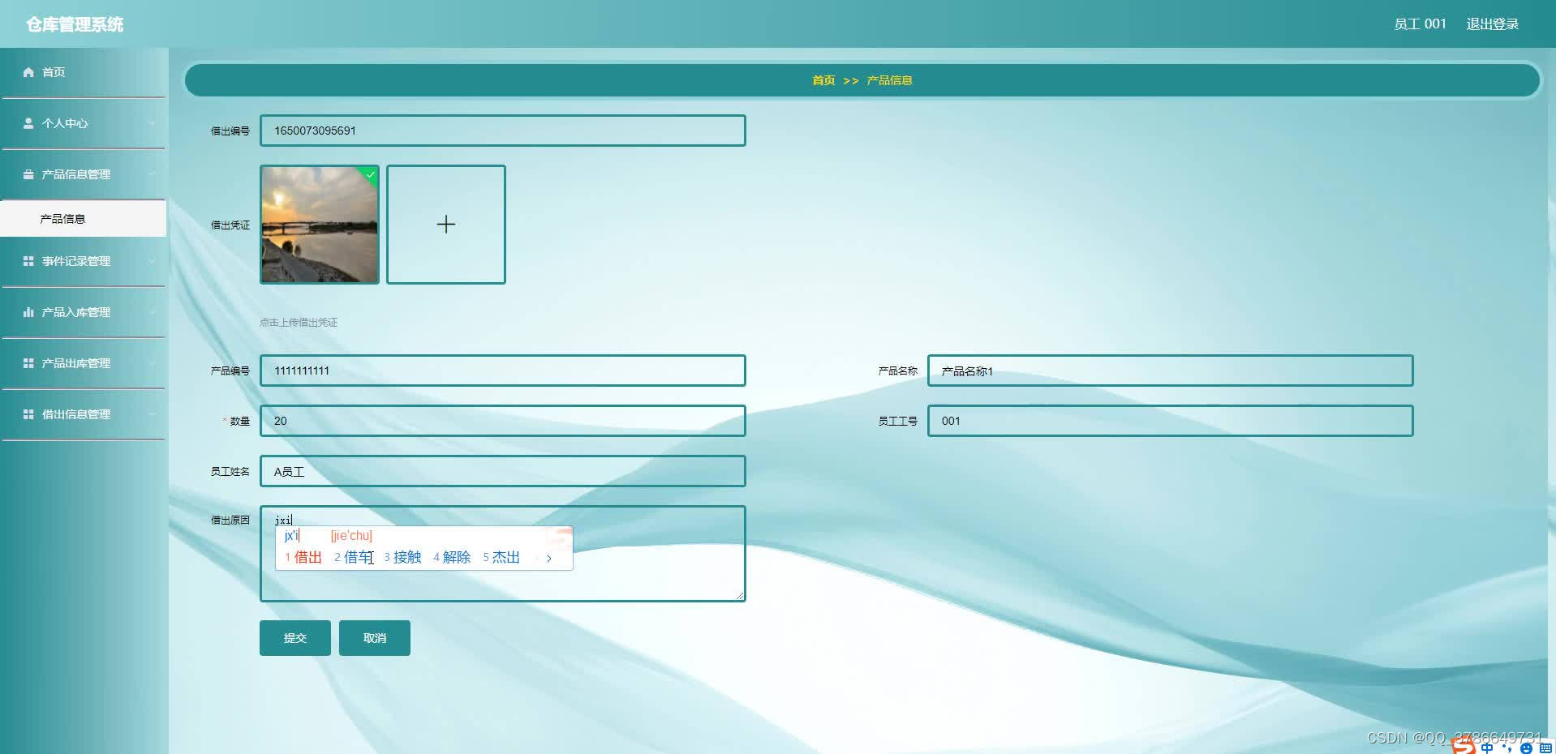Toggle the IME punctuation mode icon

click(x=1507, y=748)
